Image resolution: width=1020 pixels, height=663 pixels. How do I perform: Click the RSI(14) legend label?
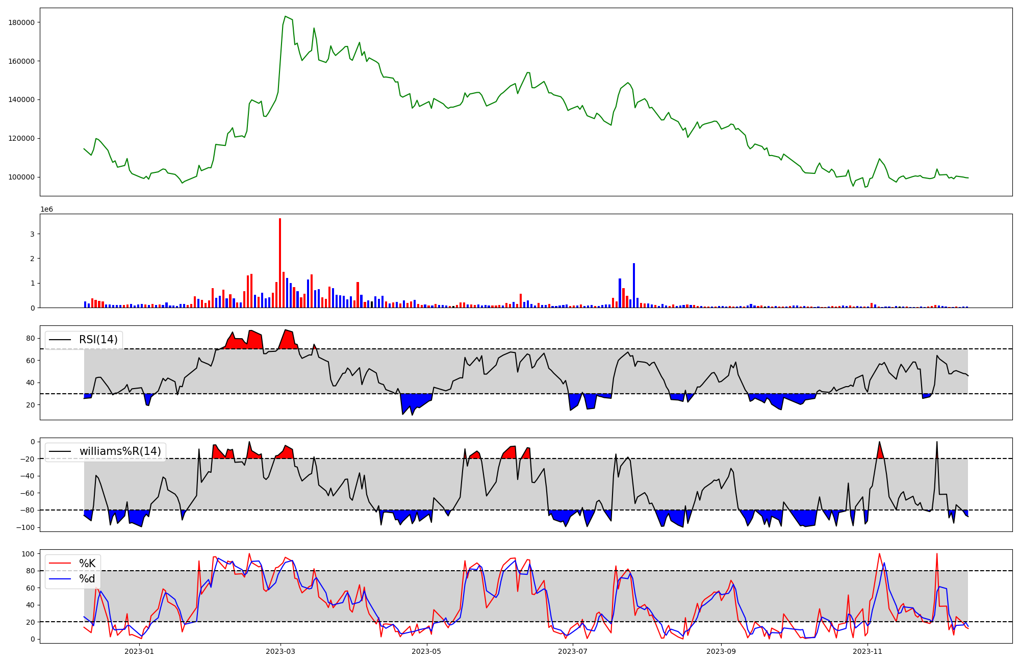click(98, 340)
